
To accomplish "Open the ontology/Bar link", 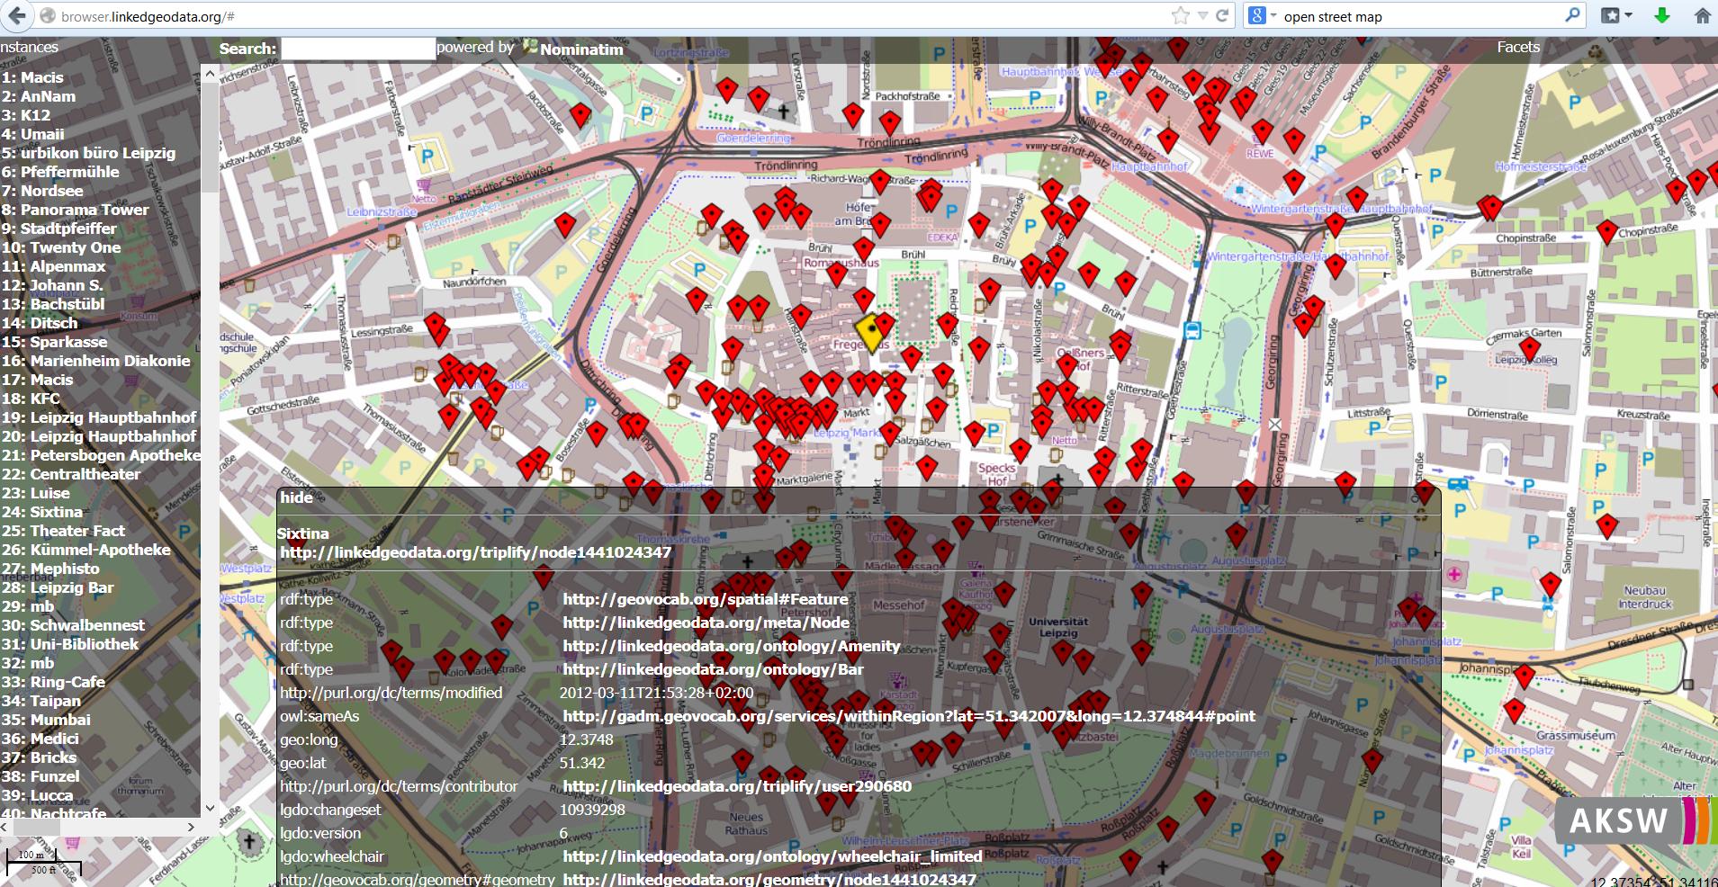I will (x=713, y=669).
